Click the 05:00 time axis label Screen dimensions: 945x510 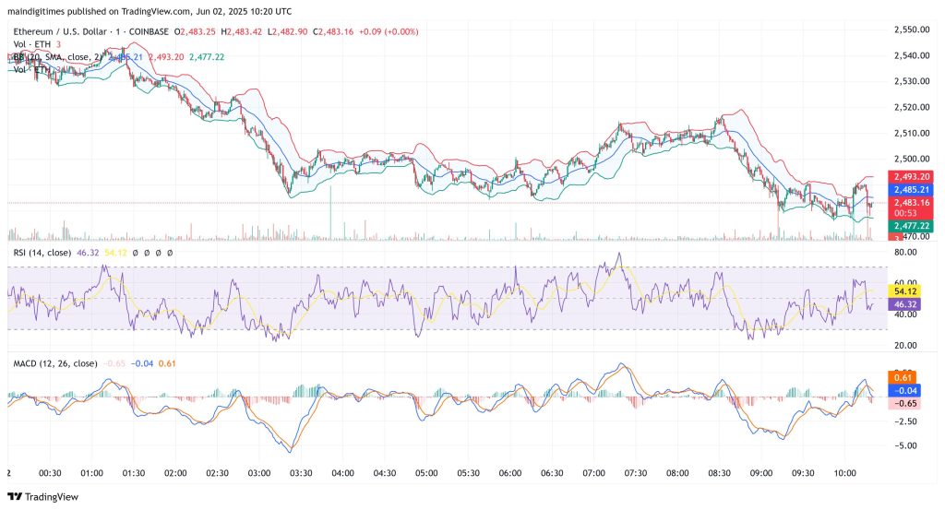click(x=426, y=471)
